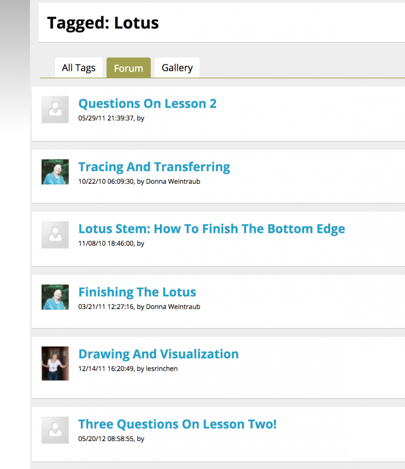The height and width of the screenshot is (469, 405).
Task: View the Drawing And Visualization post
Action: point(158,354)
